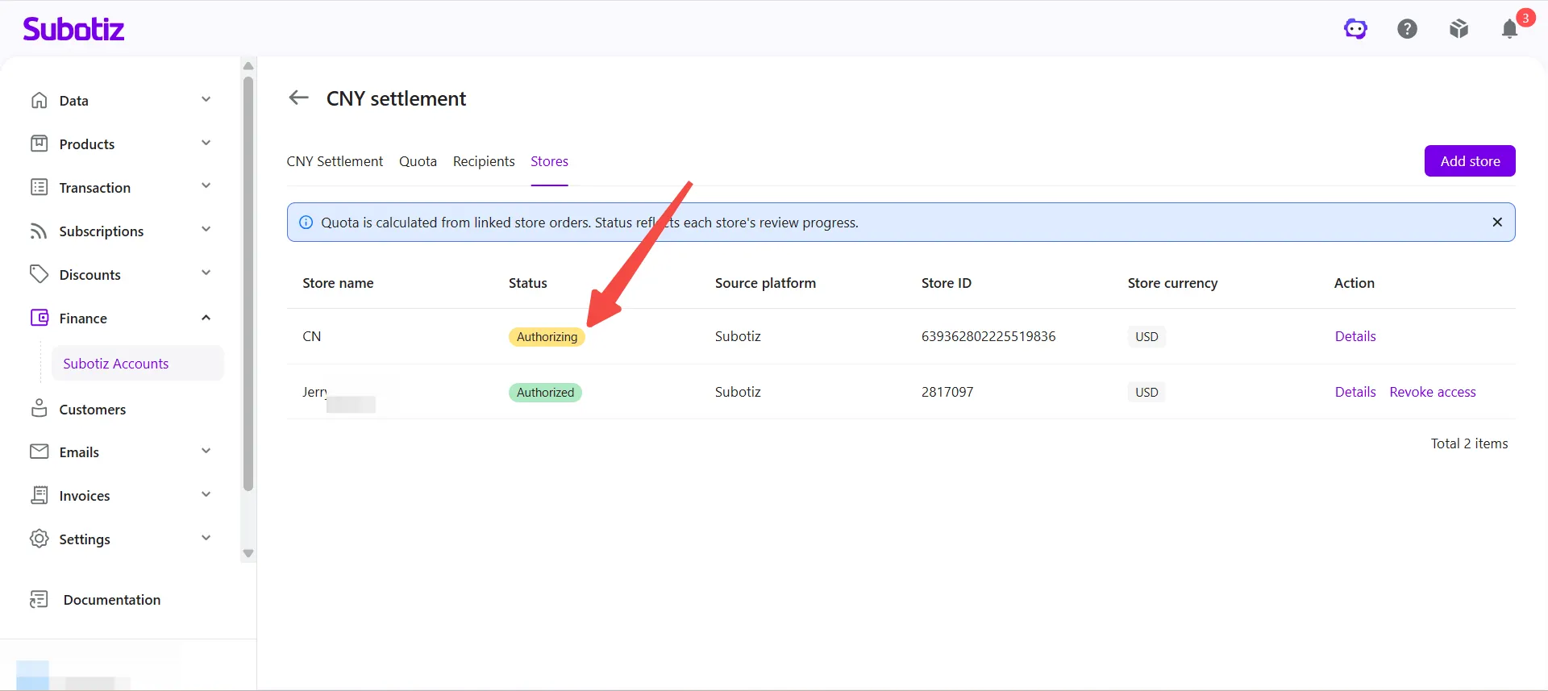Expand the Products menu chevron
This screenshot has width=1548, height=691.
pos(206,144)
